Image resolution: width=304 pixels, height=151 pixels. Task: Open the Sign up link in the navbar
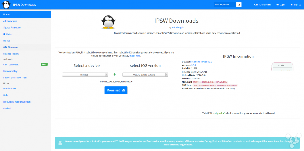(296, 5)
